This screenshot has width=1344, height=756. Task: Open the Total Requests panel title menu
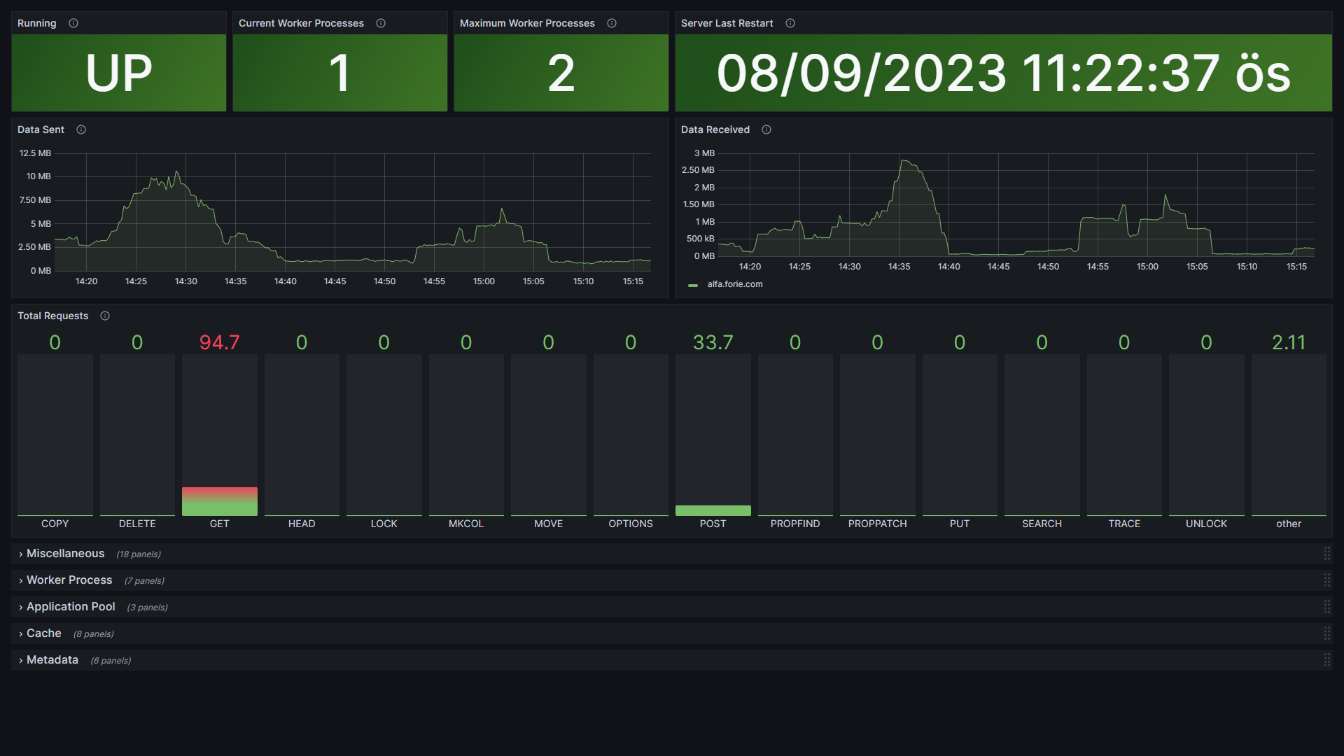pyautogui.click(x=52, y=316)
